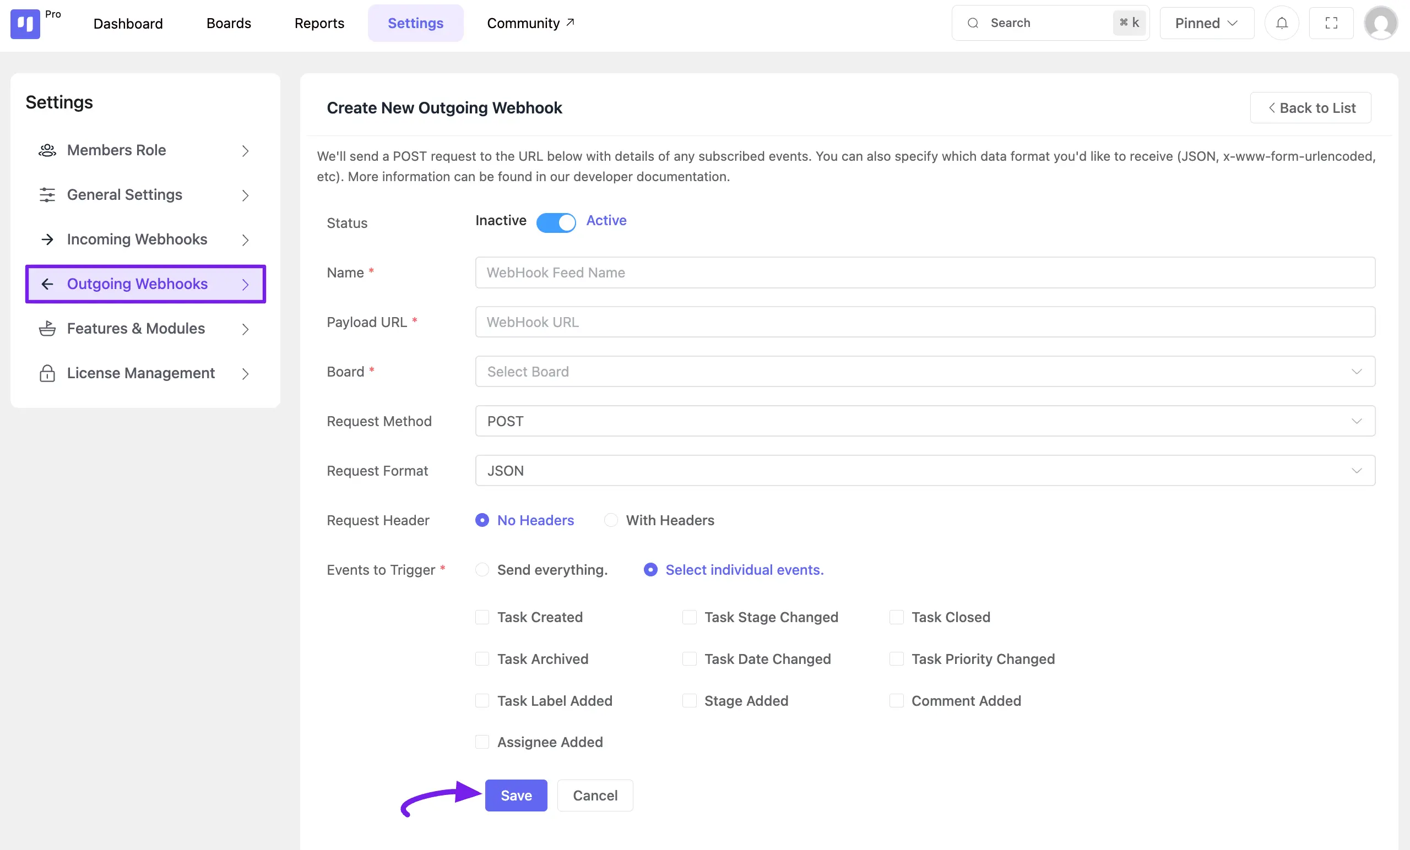Check the Task Created event

pos(482,617)
